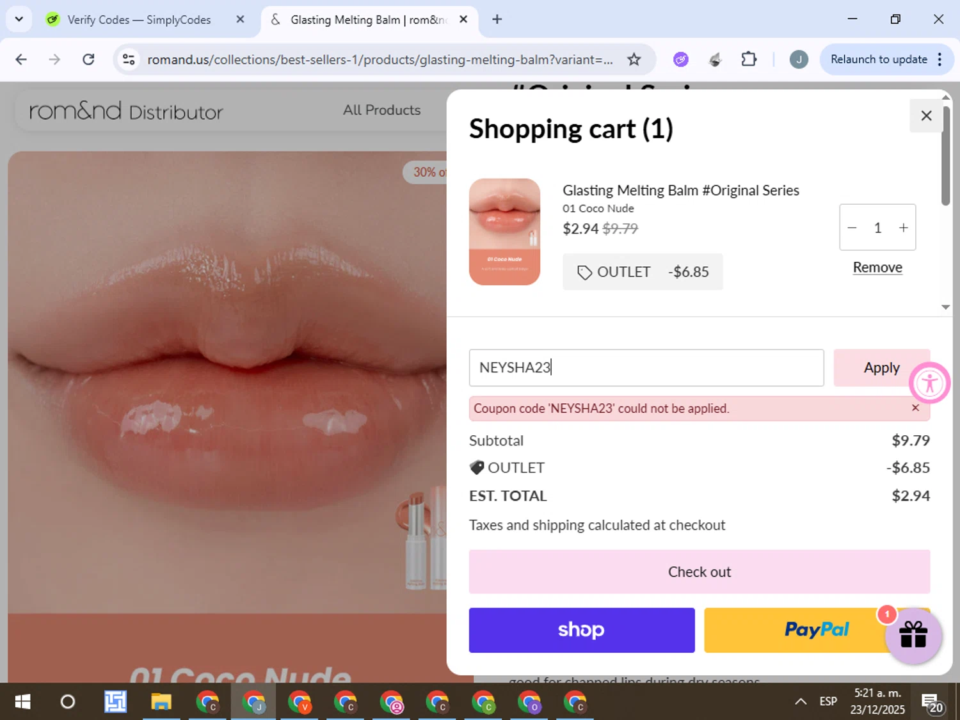The width and height of the screenshot is (960, 720).
Task: Proceed with the Check out button
Action: (699, 572)
